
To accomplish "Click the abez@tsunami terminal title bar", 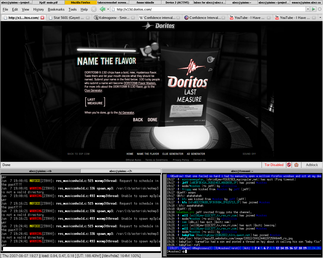I will pyautogui.click(x=242, y=171).
